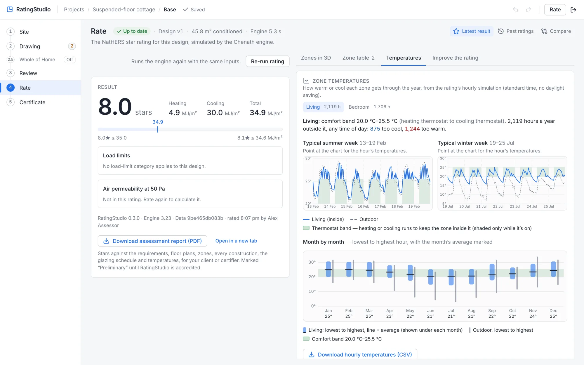
Task: Open the Zones in 3D tab
Action: pyautogui.click(x=316, y=58)
